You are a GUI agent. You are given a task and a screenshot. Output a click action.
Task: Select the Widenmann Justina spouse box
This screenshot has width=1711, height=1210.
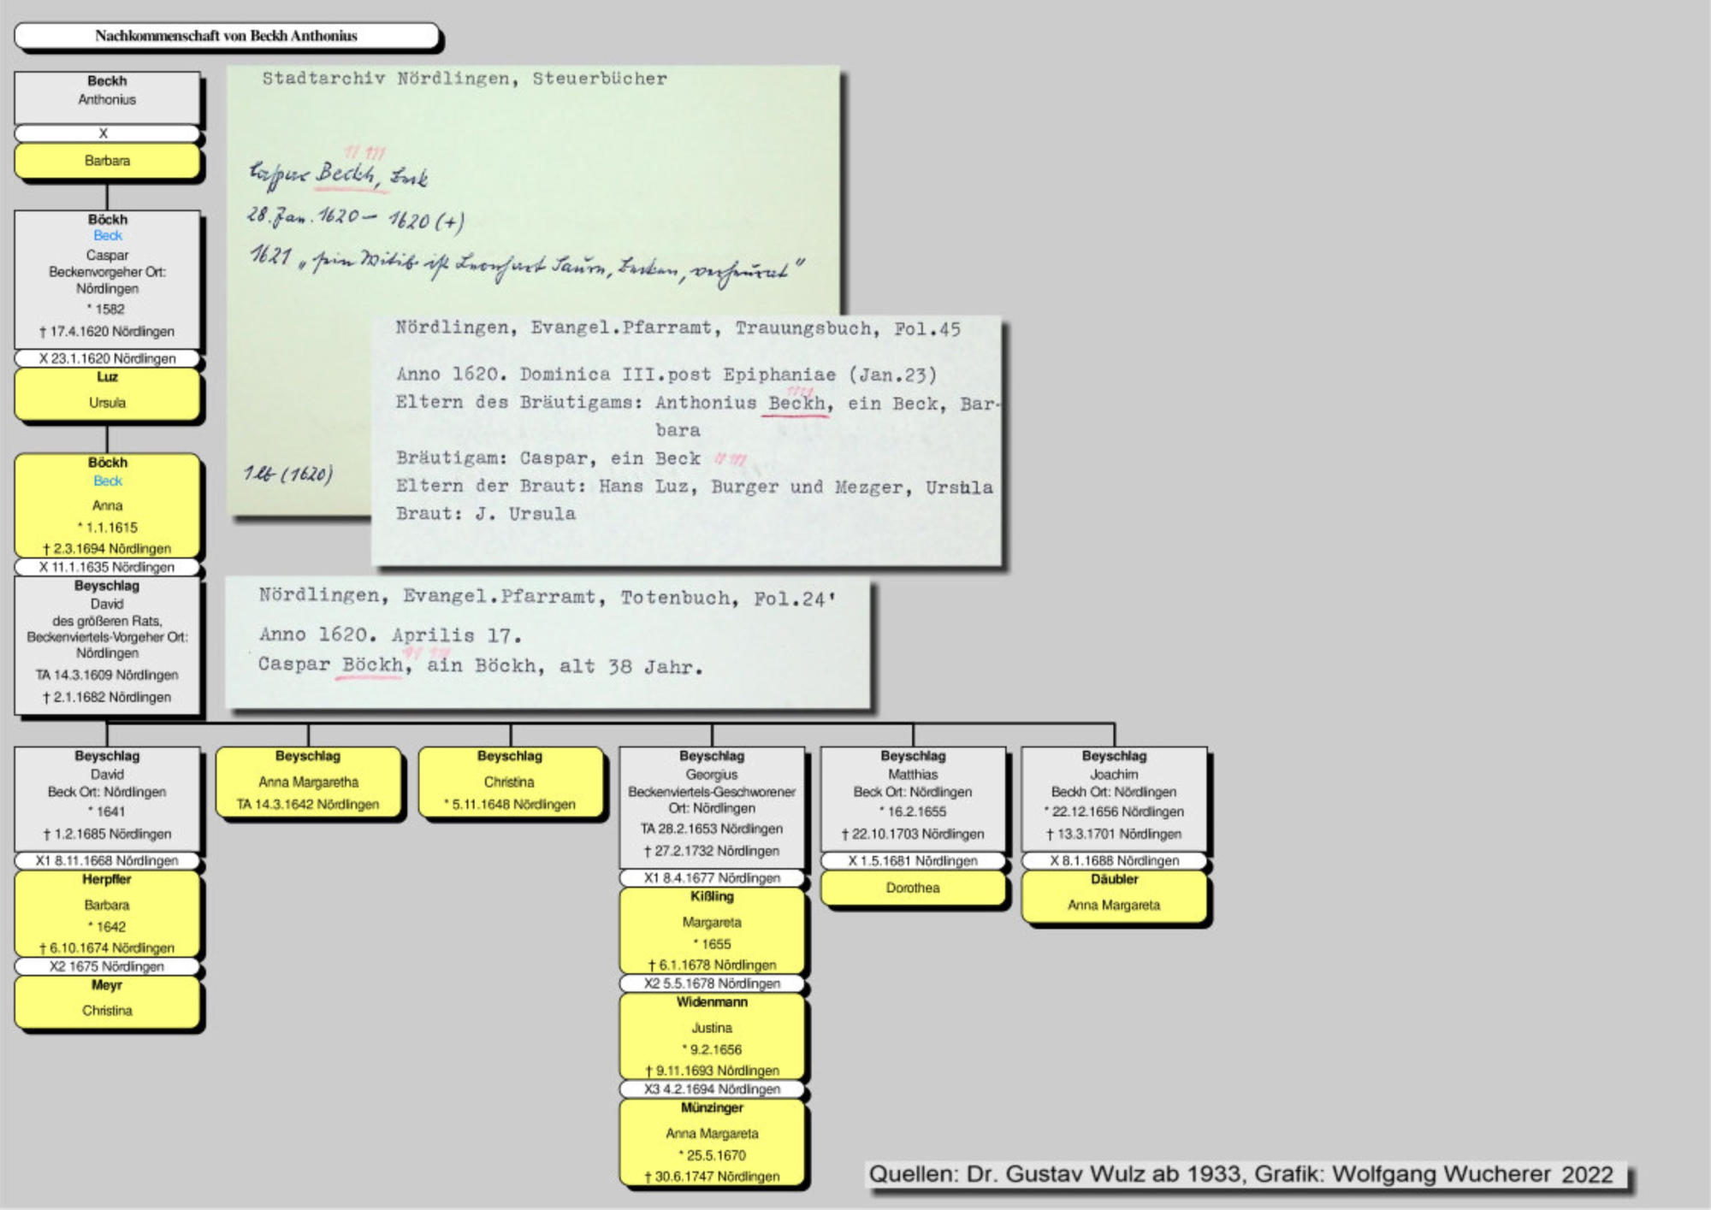coord(712,1036)
